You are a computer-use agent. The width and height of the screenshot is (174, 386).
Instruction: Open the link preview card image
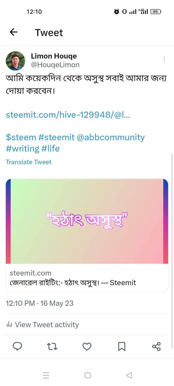tap(87, 221)
